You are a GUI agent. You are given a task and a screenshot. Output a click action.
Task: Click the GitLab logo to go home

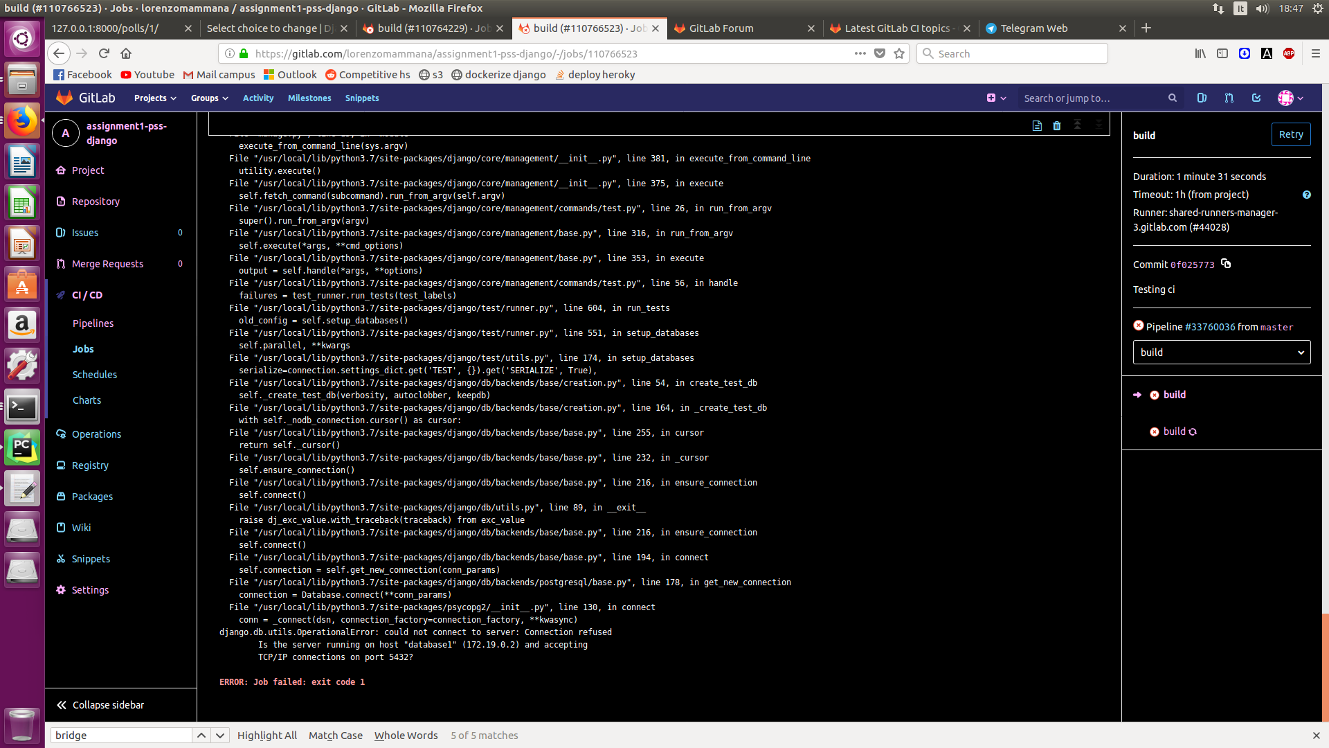click(64, 97)
